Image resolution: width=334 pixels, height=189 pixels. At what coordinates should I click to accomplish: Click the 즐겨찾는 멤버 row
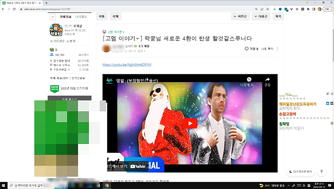(x=69, y=61)
